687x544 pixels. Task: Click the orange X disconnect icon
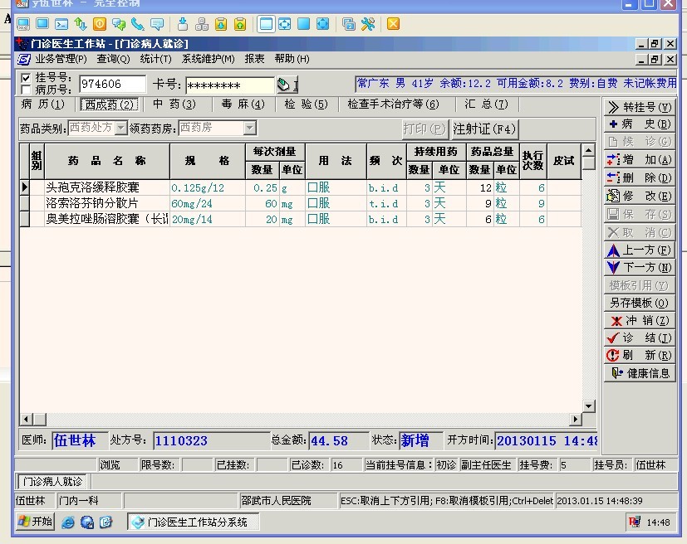tap(394, 24)
